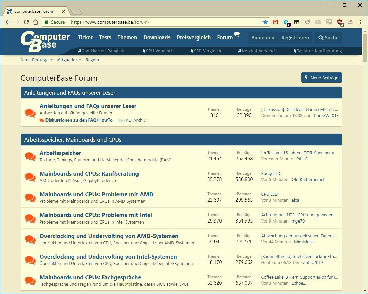Close the ComputerBase Forum tab

(x=63, y=11)
